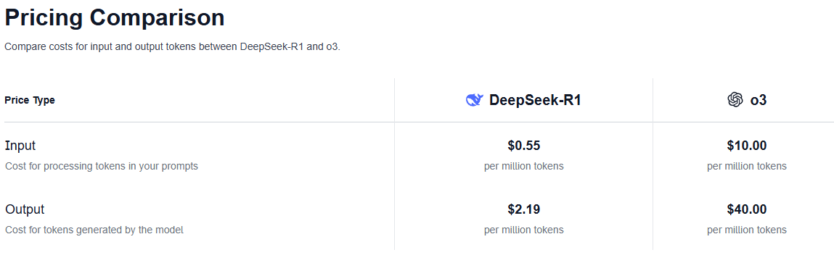Select the DeepSeek-R1 column header text
Image resolution: width=834 pixels, height=263 pixels.
(535, 100)
